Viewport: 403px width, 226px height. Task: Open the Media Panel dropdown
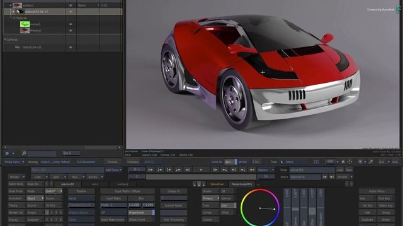(x=14, y=162)
